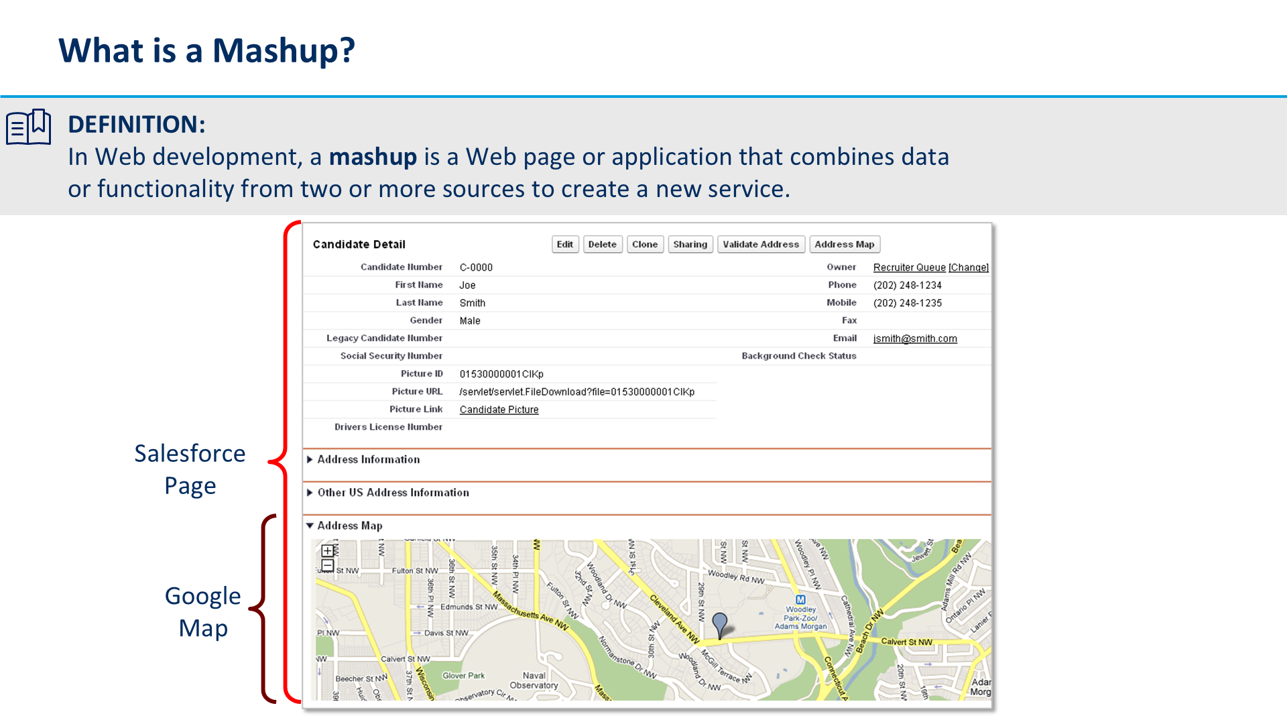Select the gender value Male
The height and width of the screenshot is (724, 1287).
[x=470, y=321]
